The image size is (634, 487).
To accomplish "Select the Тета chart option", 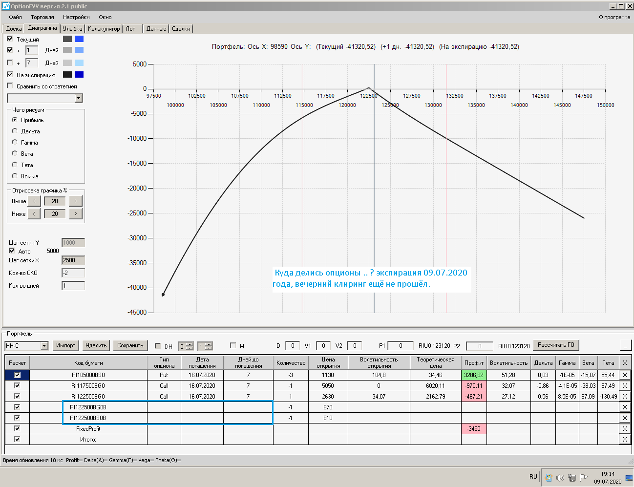I will click(x=15, y=165).
